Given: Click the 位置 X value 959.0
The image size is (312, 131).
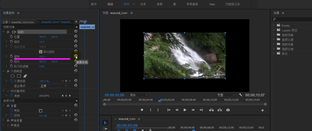Looking at the screenshot, I should point(43,37).
